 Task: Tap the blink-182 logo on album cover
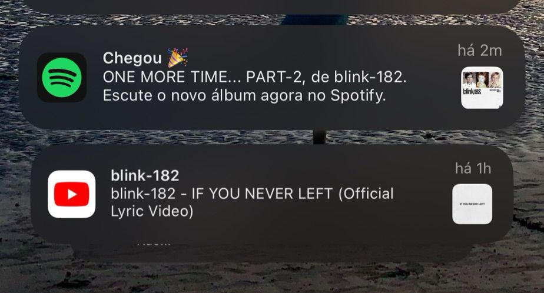point(472,92)
